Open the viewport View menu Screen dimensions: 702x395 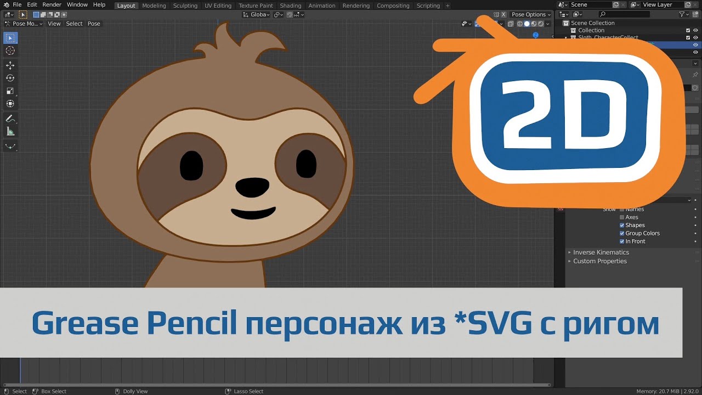54,24
